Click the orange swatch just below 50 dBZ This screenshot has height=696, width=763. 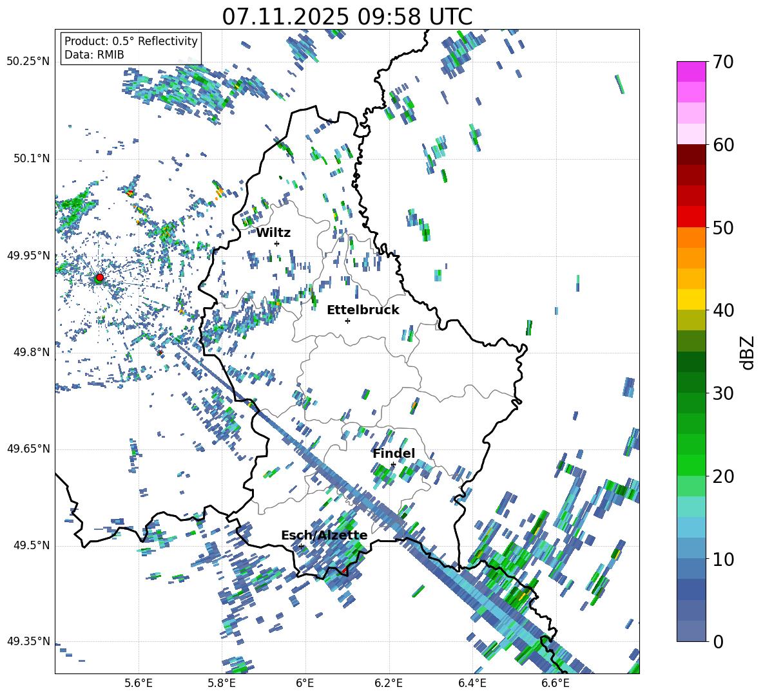[x=691, y=238]
